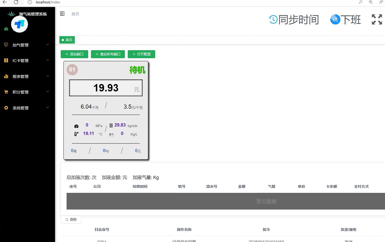
Task: Click the 下班 label
Action: pyautogui.click(x=351, y=20)
